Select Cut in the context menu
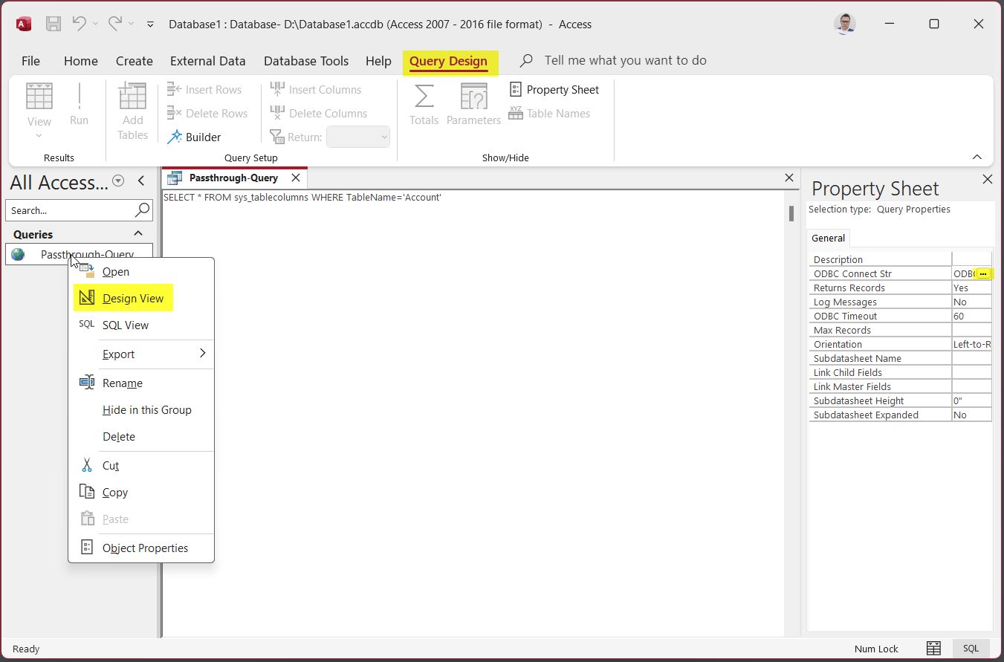 click(x=111, y=466)
